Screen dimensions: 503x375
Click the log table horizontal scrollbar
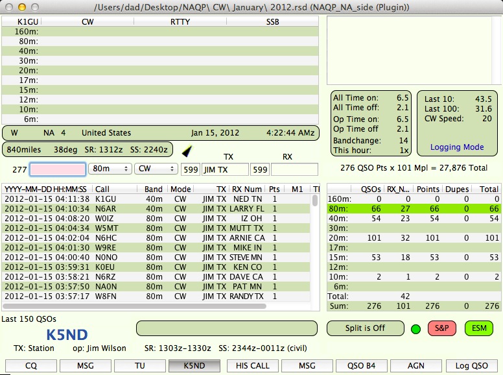tap(135, 306)
